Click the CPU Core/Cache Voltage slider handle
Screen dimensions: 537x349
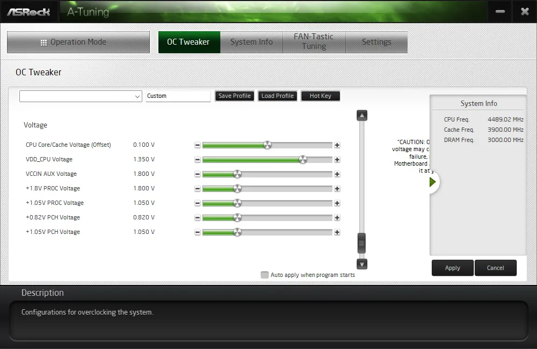(x=267, y=145)
